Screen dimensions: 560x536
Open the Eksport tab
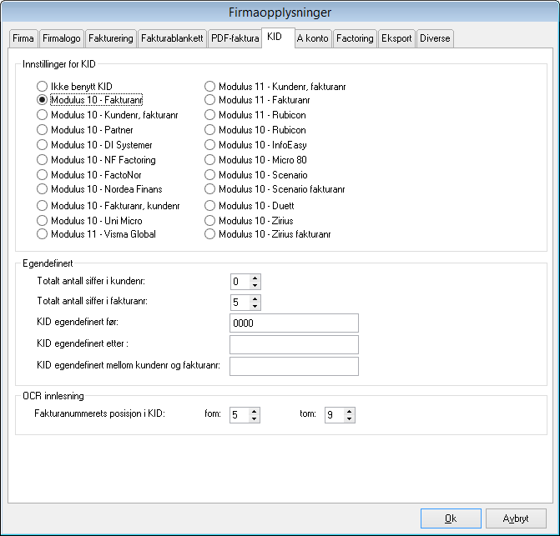[396, 38]
